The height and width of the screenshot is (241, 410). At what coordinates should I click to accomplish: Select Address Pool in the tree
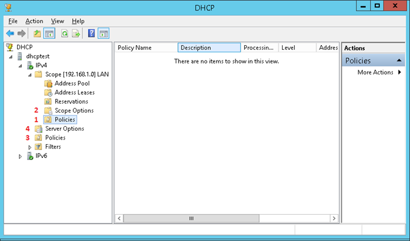point(72,83)
